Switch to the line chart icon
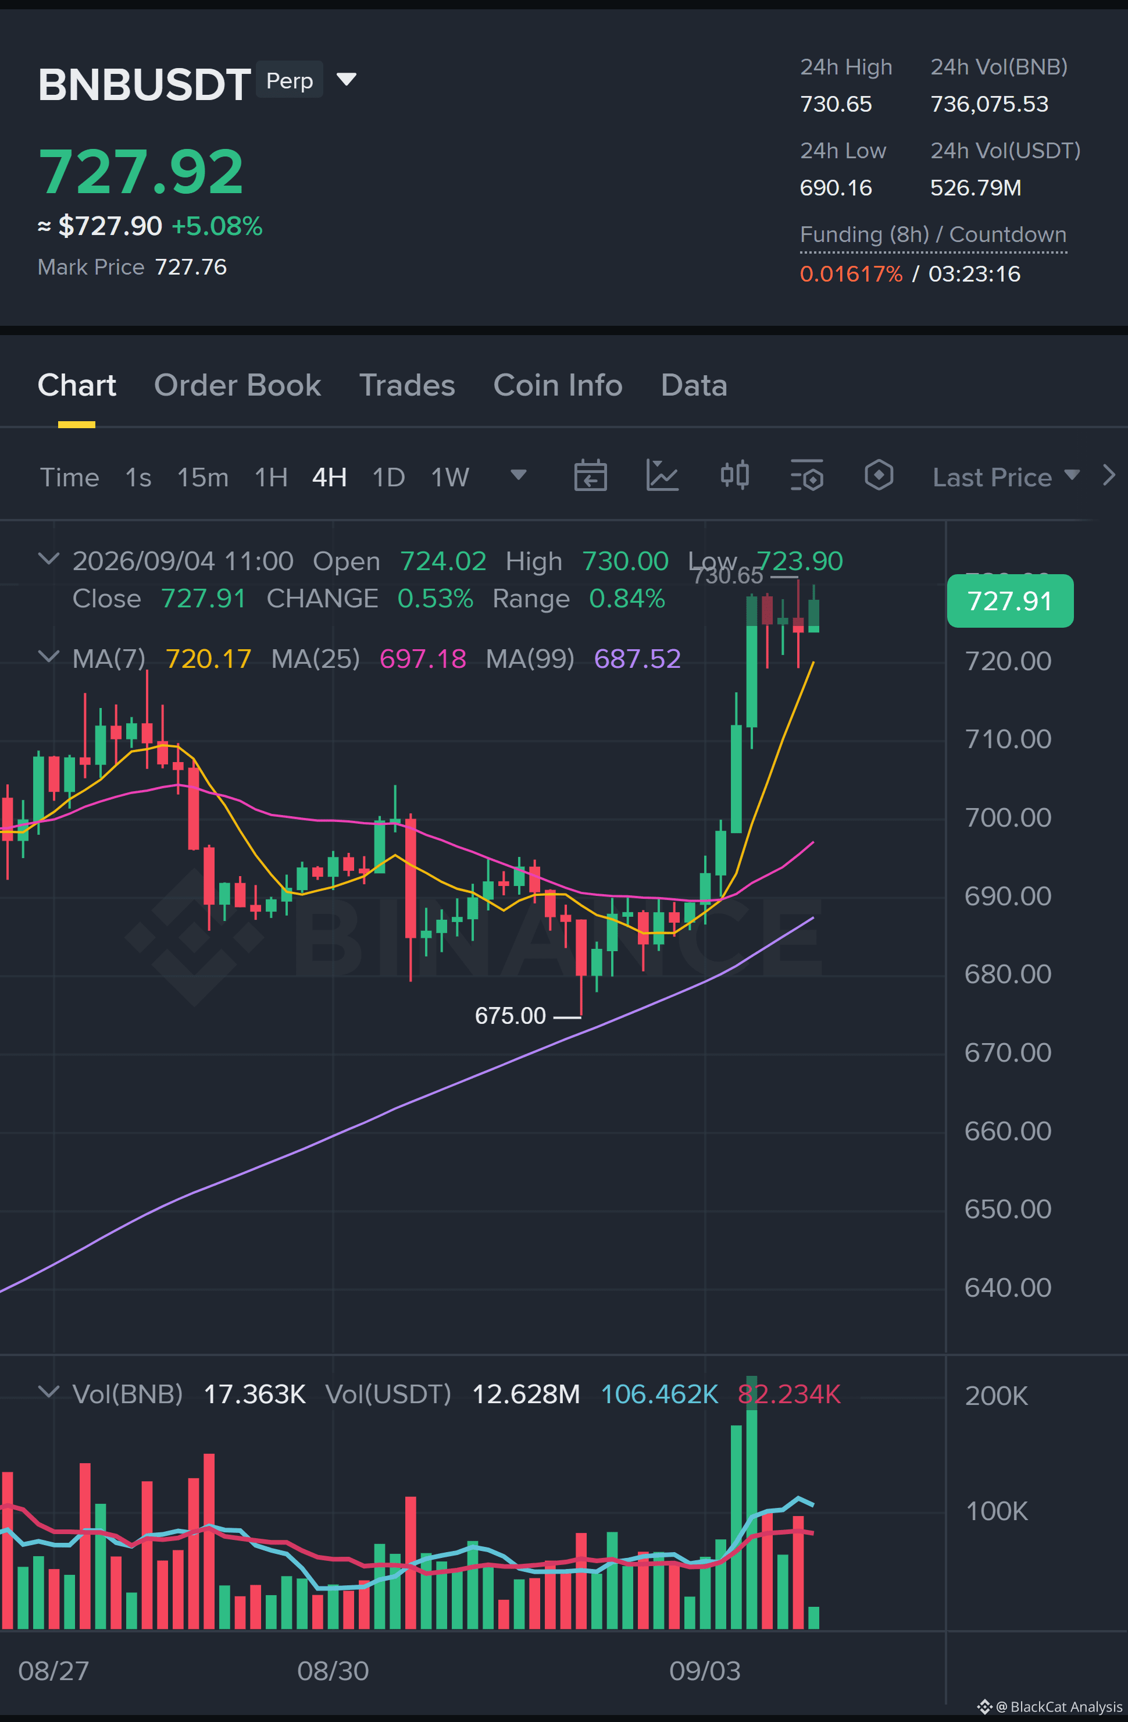Screen dimensions: 1128x1722 click(662, 476)
